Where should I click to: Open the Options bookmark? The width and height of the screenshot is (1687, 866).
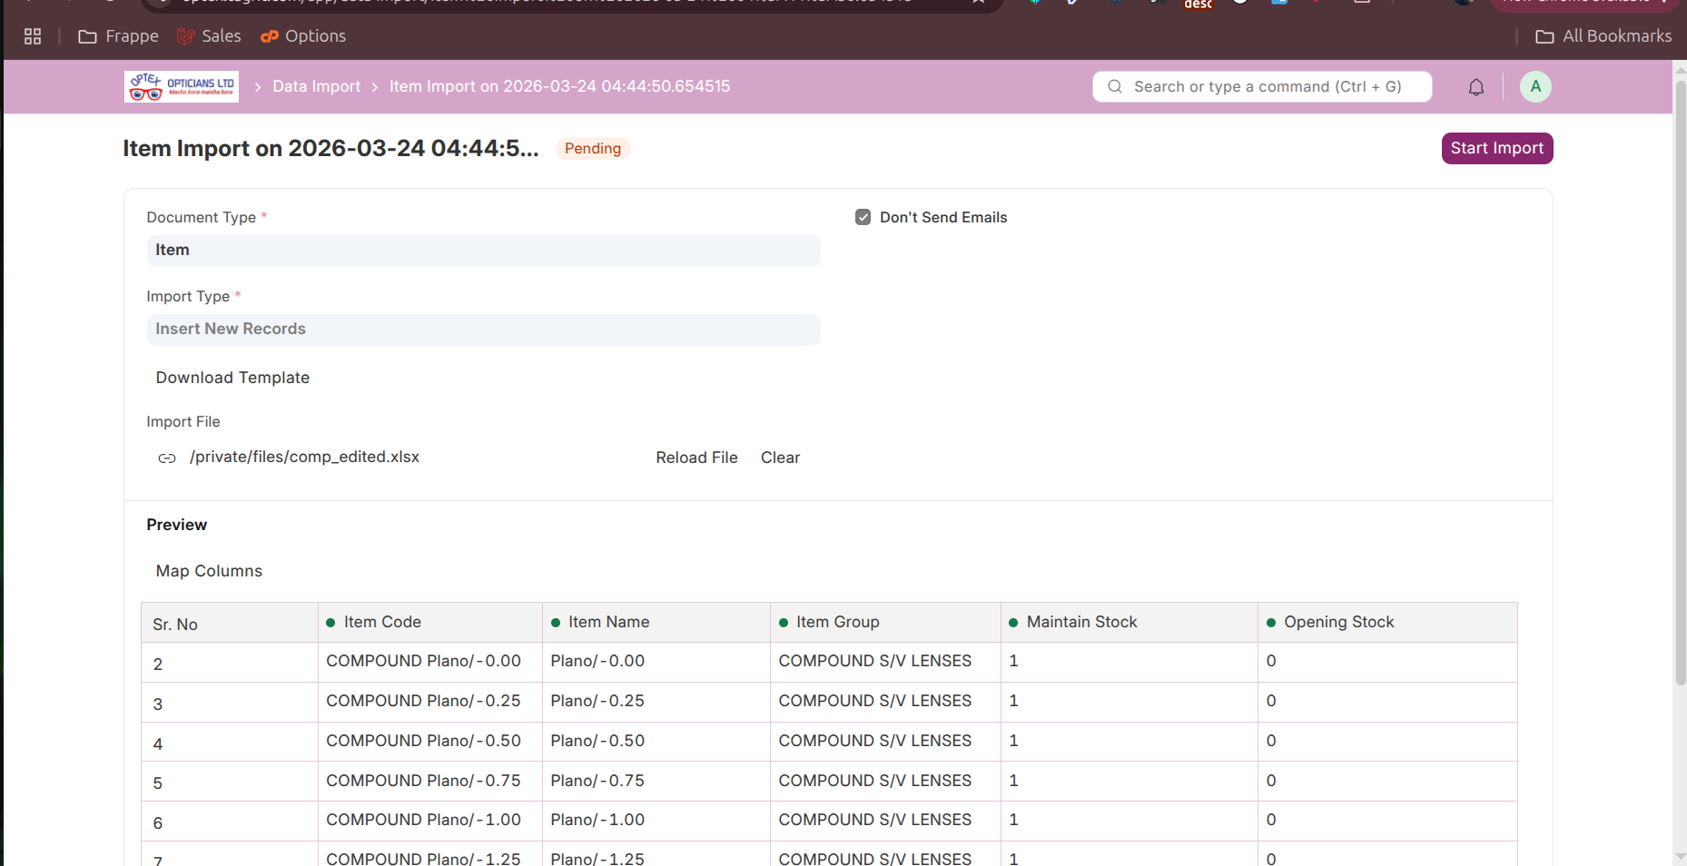[303, 36]
